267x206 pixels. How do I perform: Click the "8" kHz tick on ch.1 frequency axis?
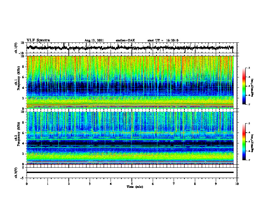pyautogui.click(x=24, y=67)
